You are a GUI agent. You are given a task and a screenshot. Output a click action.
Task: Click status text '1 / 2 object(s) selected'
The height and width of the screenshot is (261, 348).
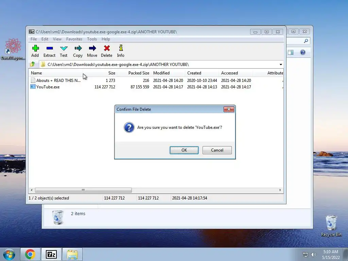(49, 198)
